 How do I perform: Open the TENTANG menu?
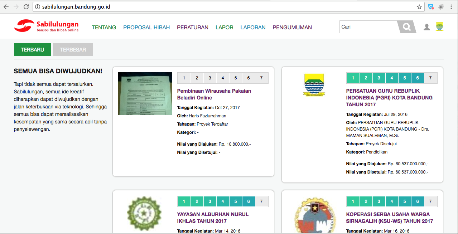tap(104, 27)
